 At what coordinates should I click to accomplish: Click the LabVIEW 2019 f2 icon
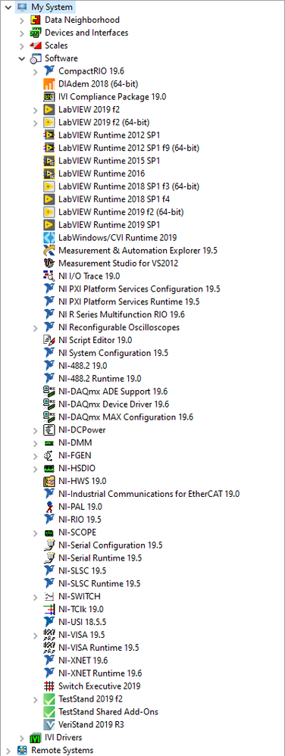49,109
